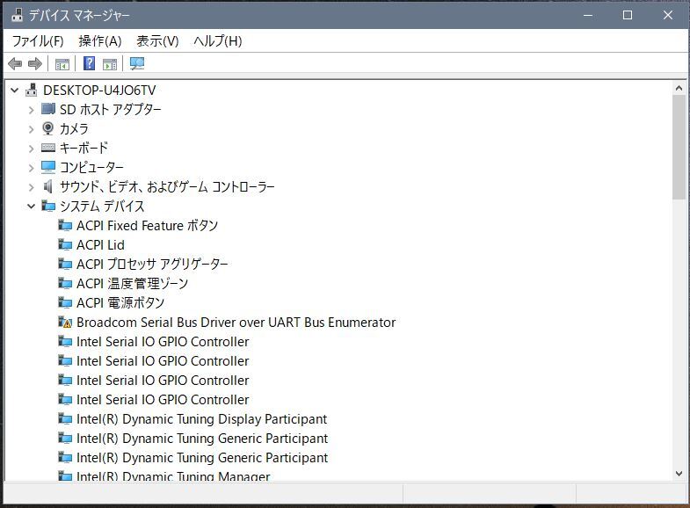Expand the カメラ category
Image resolution: width=690 pixels, height=508 pixels.
tap(32, 129)
